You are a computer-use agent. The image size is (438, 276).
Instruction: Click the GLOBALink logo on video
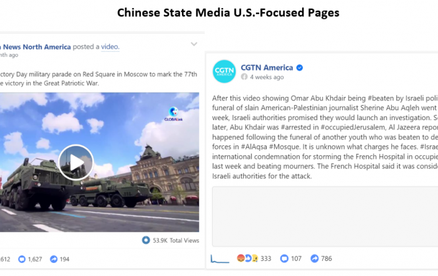(x=173, y=114)
